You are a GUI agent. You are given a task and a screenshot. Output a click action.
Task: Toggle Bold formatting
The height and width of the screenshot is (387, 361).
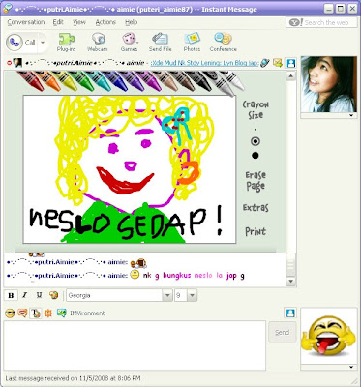pos(11,295)
